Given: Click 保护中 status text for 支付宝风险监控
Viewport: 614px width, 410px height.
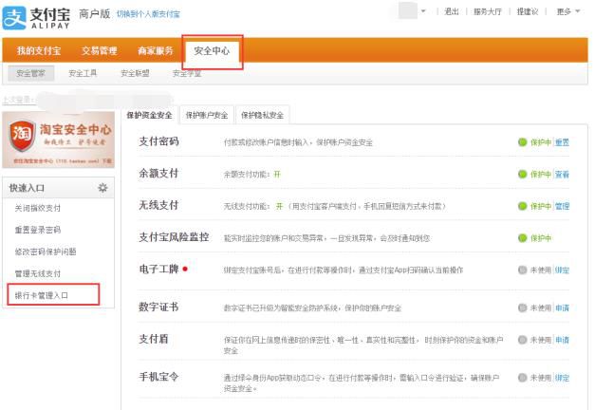Looking at the screenshot, I should click(x=541, y=238).
